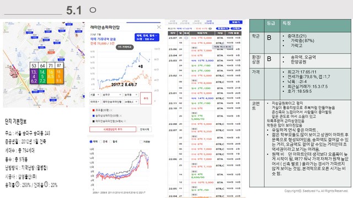Image resolution: width=353 pixels, height=198 pixels.
Task: Remove the blue 송파삼성래미안 compared complex
Action: (121, 116)
